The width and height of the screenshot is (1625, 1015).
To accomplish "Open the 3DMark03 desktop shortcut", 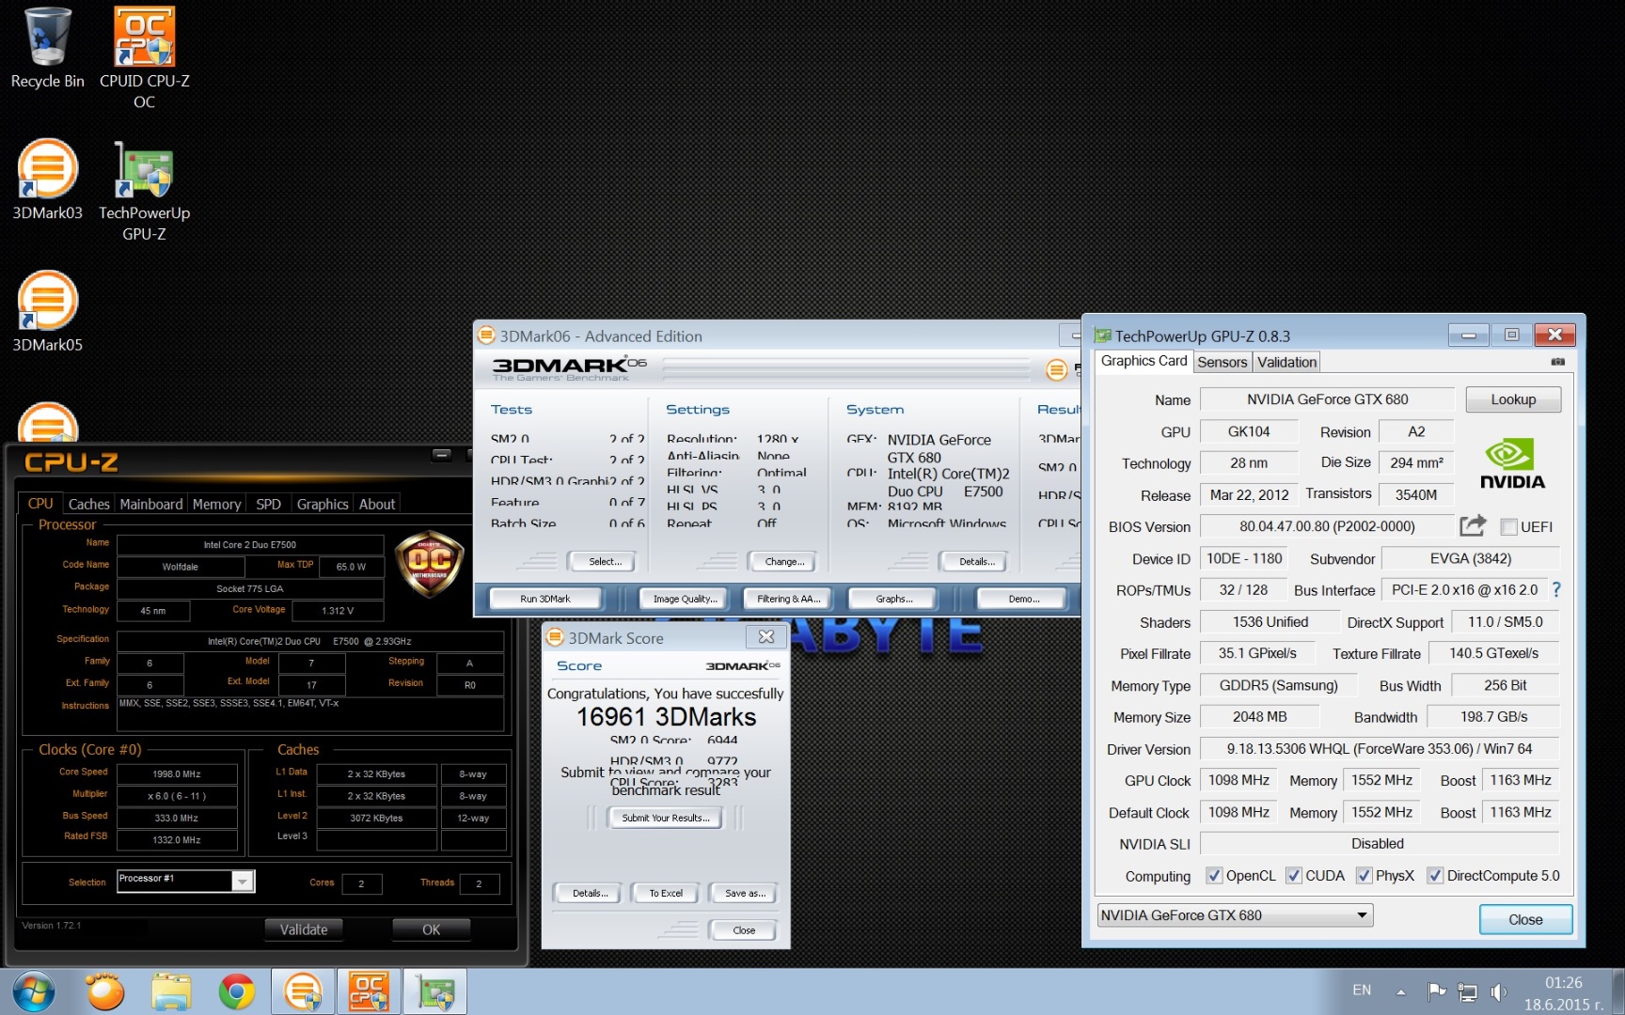I will 47,180.
